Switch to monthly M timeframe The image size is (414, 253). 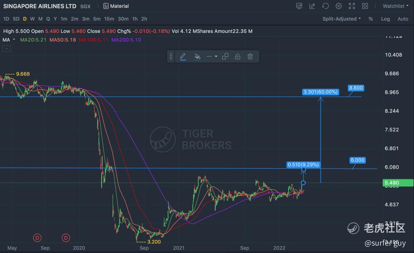40,19
